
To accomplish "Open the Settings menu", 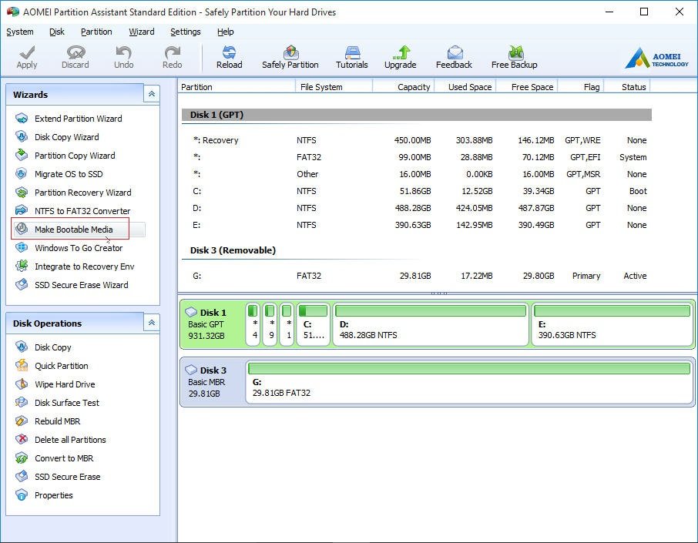I will click(x=185, y=32).
